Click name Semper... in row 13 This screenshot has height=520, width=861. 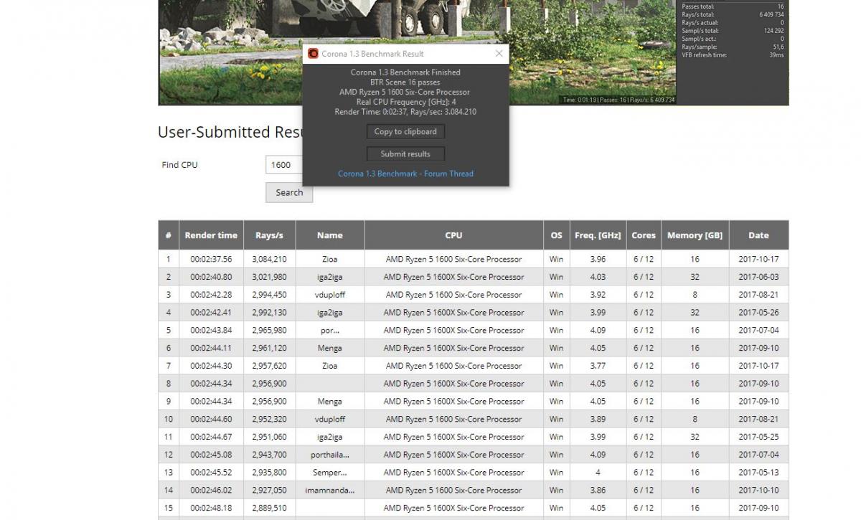330,473
